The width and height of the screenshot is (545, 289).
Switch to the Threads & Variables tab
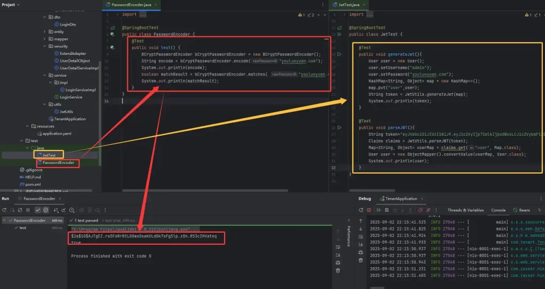click(465, 210)
